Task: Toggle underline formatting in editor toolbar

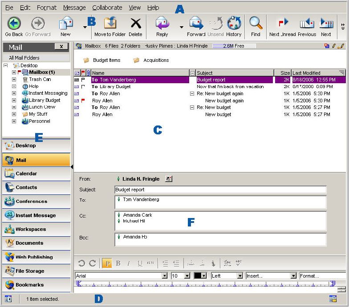Action: click(x=140, y=263)
